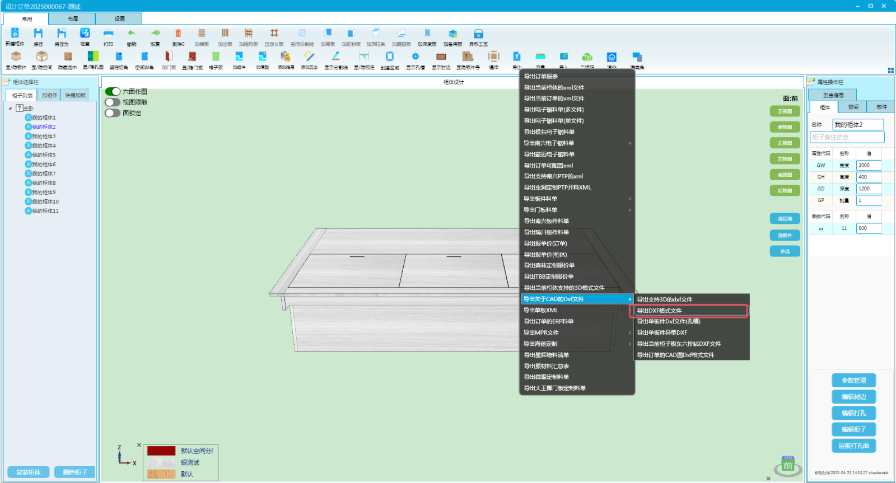896x483 pixels.
Task: Pick the wood 默认 material swatch
Action: [x=161, y=474]
